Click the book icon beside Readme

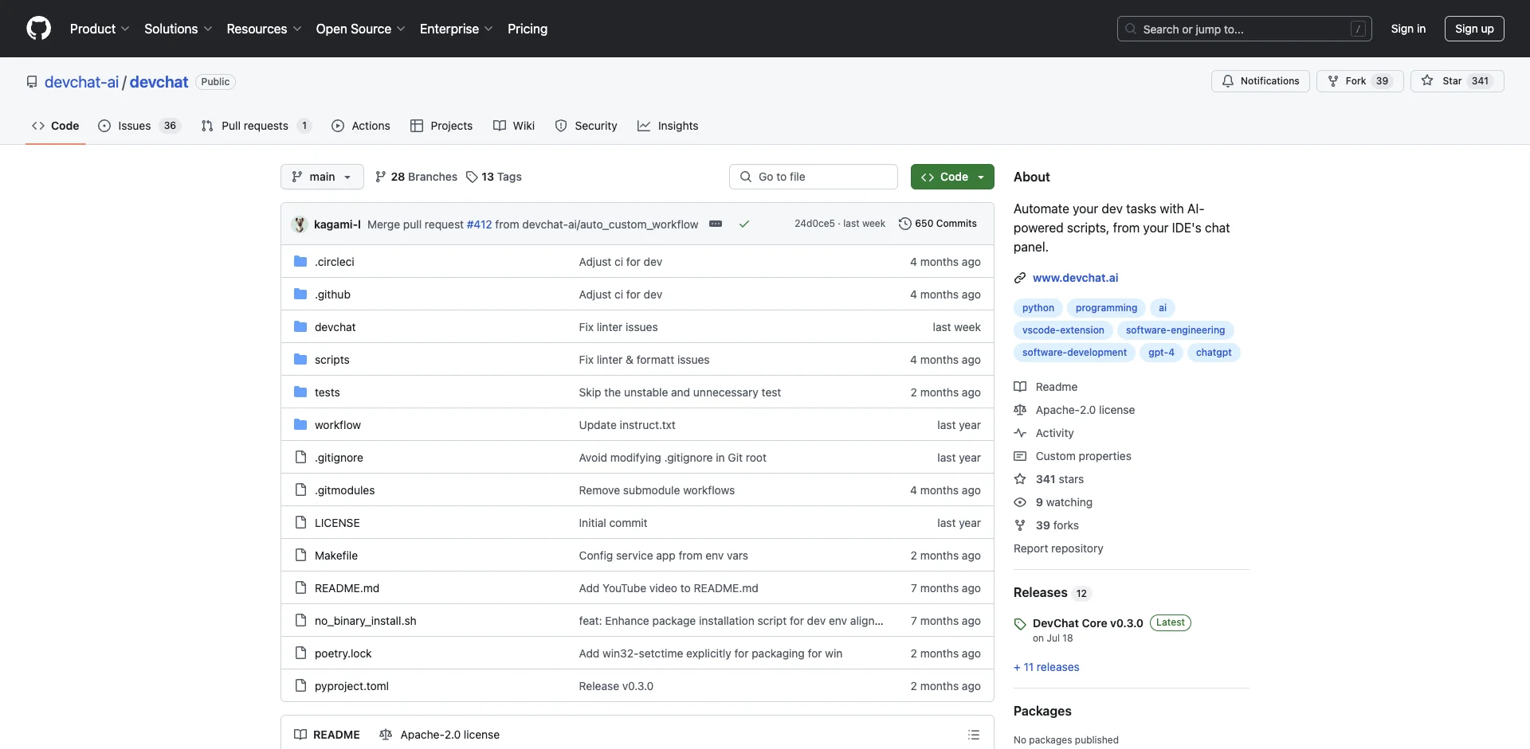tap(1020, 387)
